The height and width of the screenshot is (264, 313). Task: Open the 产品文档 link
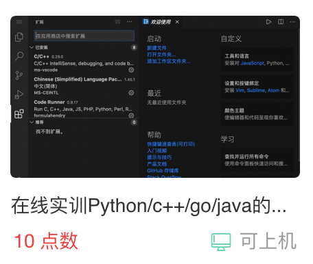pos(156,164)
